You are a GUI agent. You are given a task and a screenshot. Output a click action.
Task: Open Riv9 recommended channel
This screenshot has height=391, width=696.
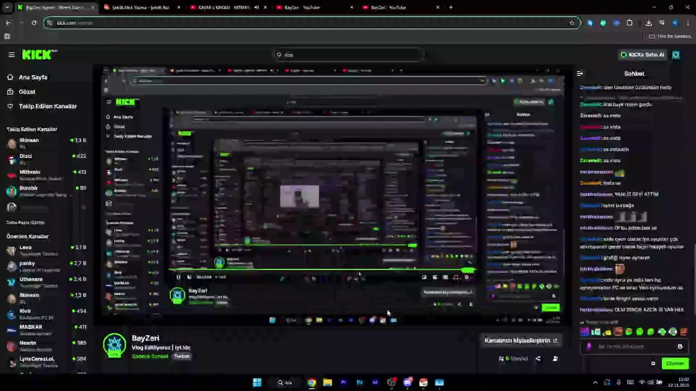tap(46, 314)
